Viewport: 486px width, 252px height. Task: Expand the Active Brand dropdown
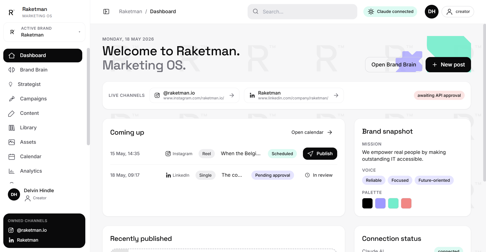coord(44,32)
